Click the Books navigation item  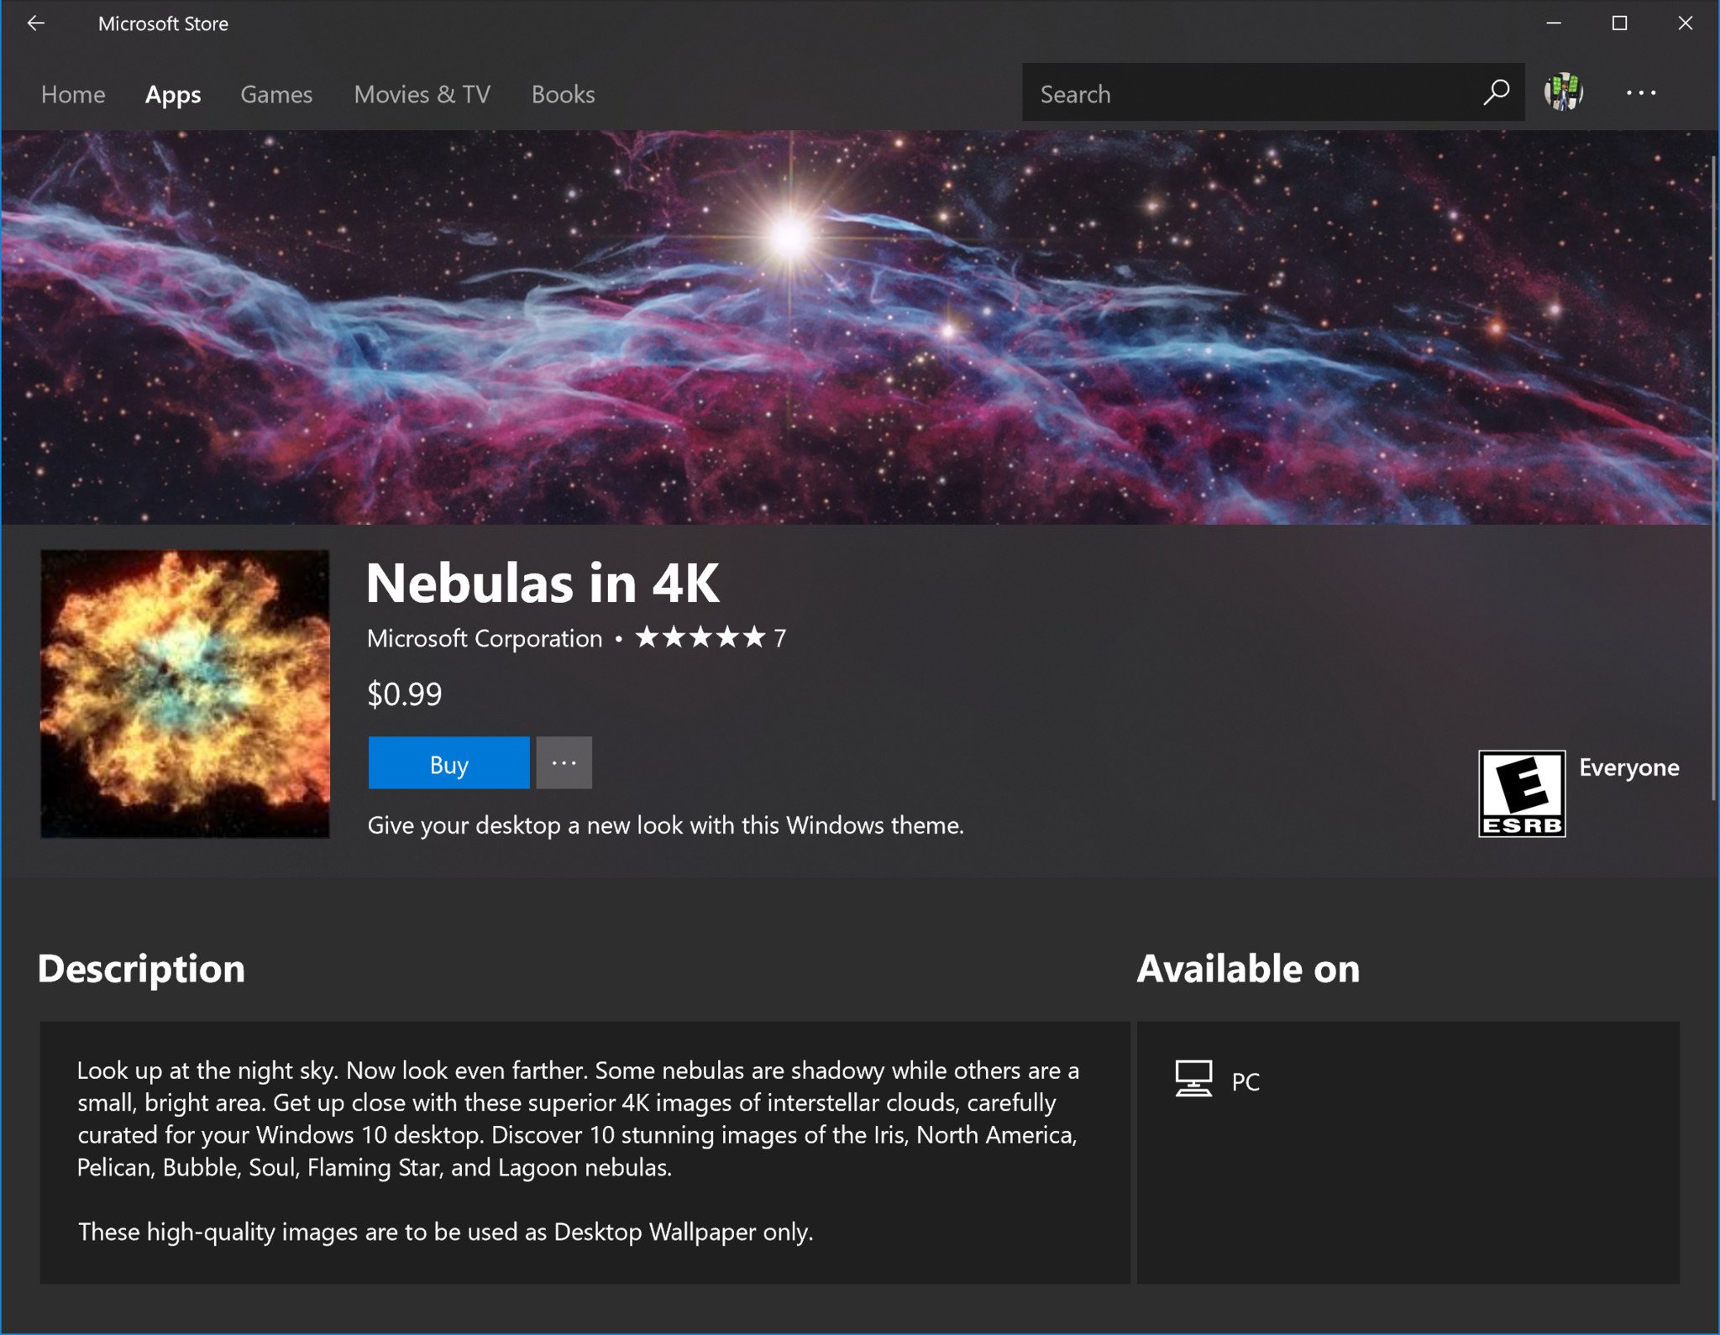(x=564, y=93)
